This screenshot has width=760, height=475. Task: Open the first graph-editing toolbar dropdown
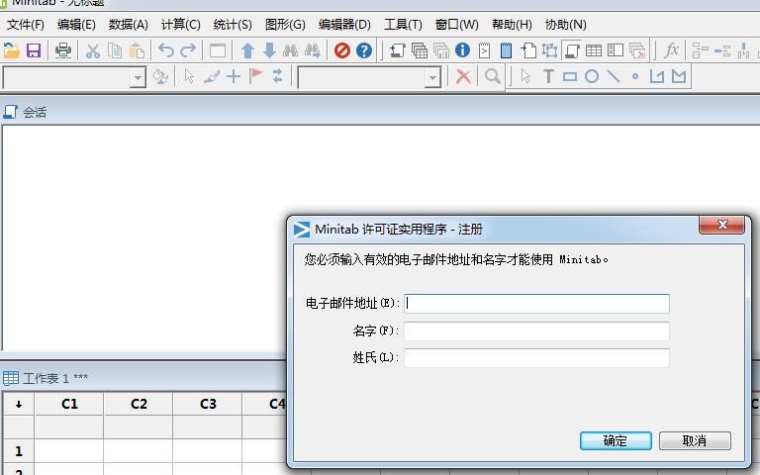[138, 77]
